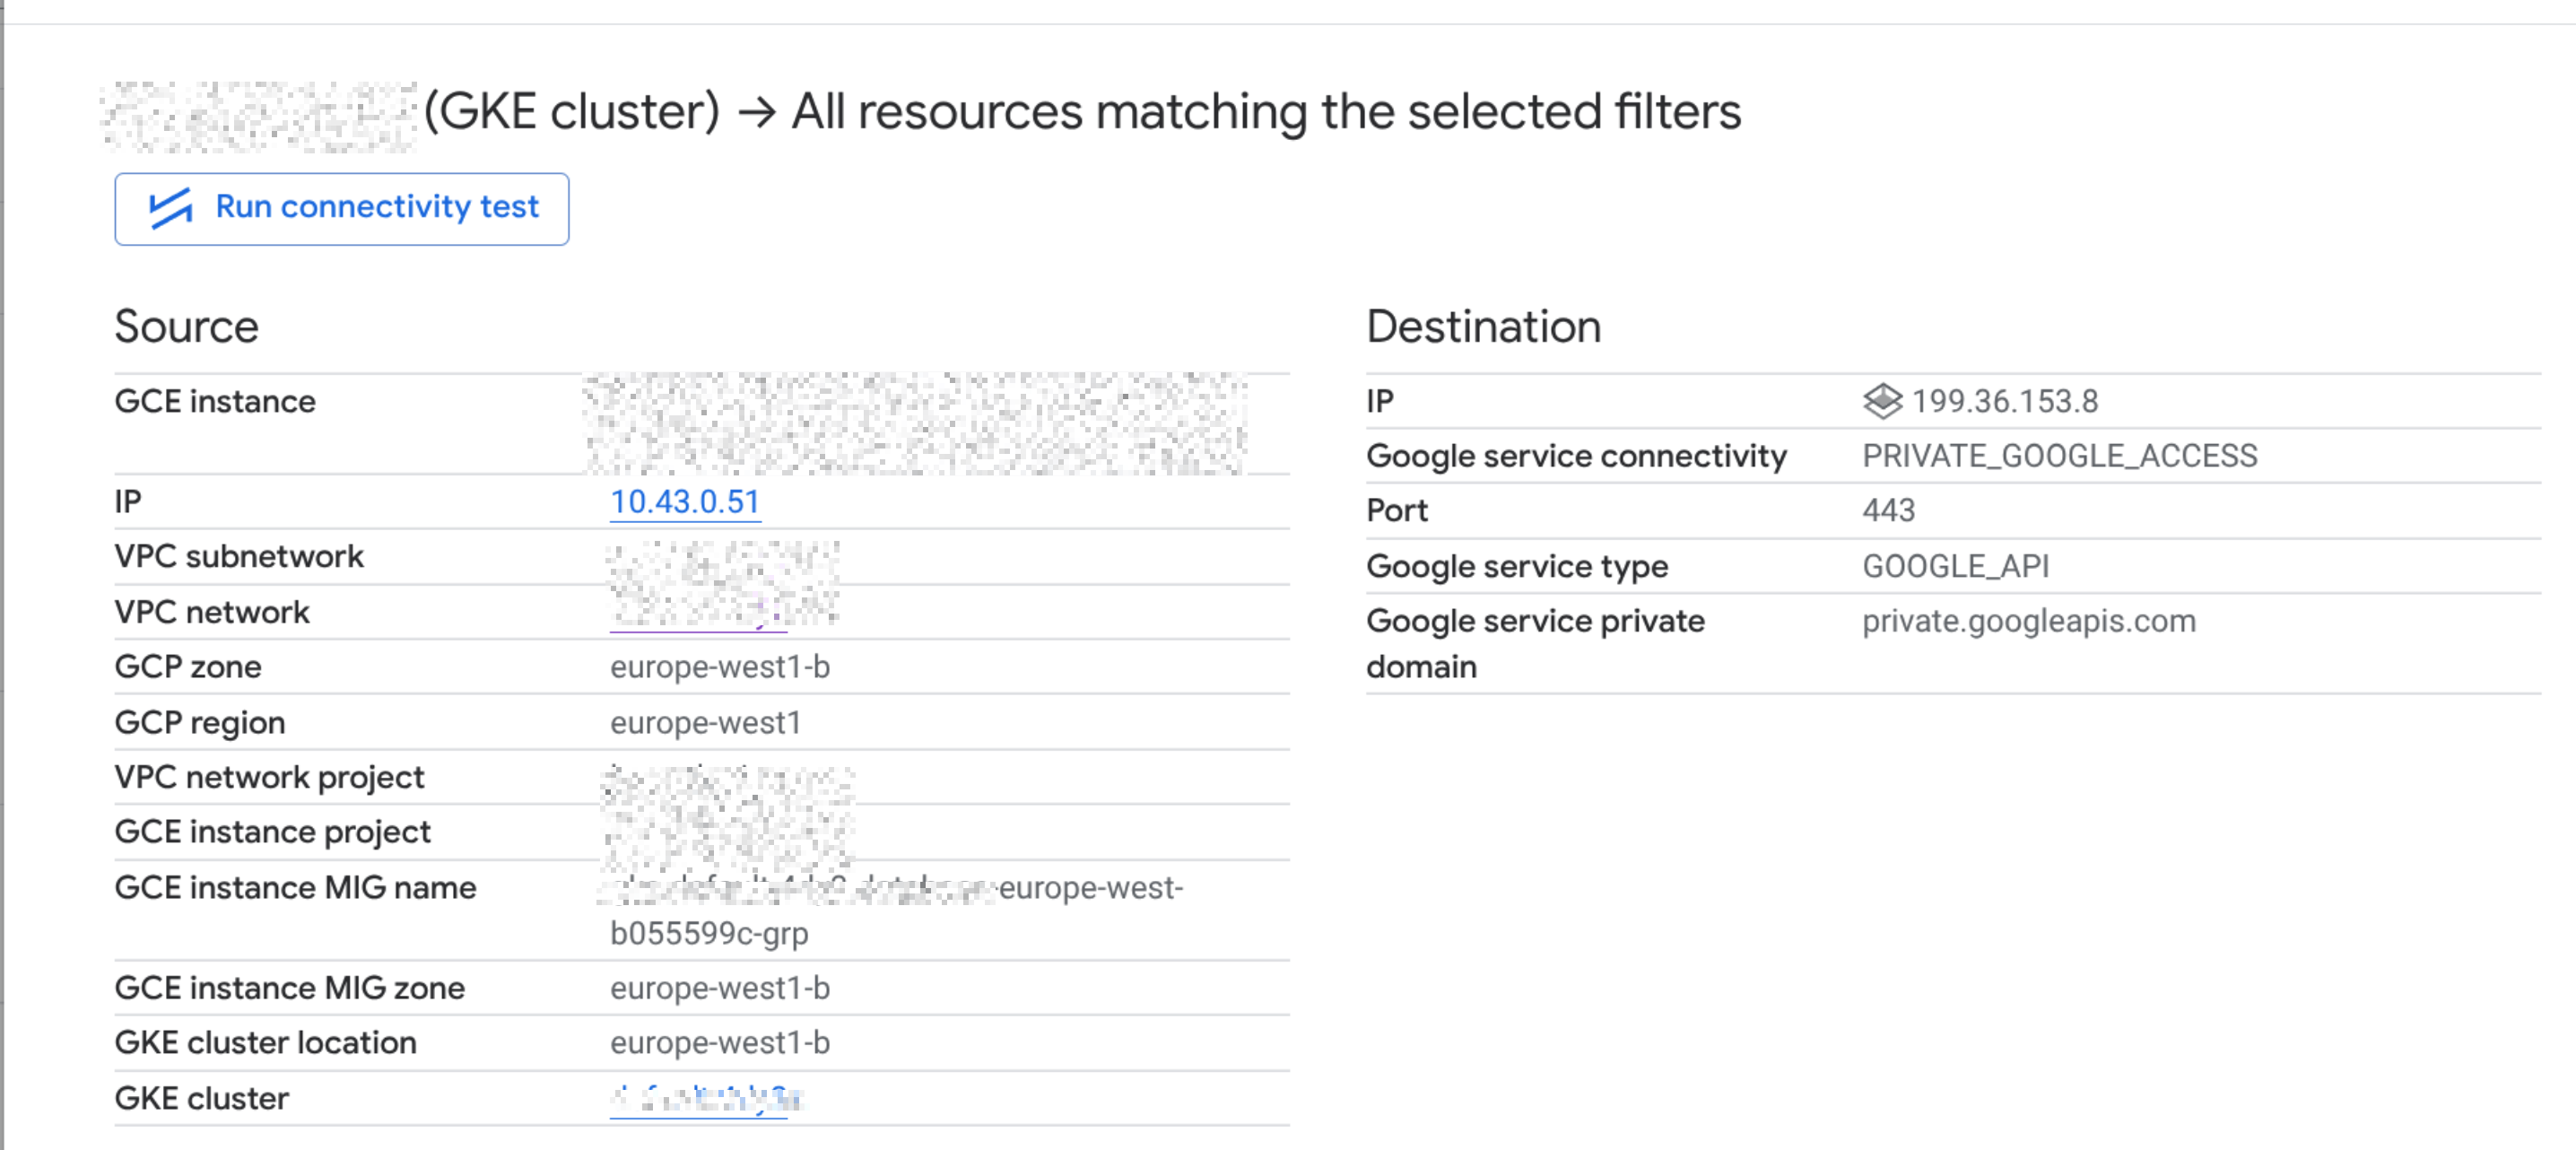The width and height of the screenshot is (2576, 1150).
Task: Select the GKE cluster location europe-west1-b value
Action: point(721,1042)
